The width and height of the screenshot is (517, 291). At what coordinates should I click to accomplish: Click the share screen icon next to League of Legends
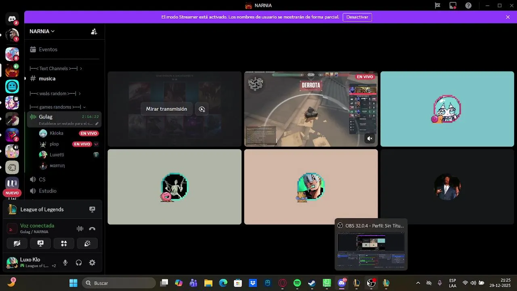tap(92, 209)
